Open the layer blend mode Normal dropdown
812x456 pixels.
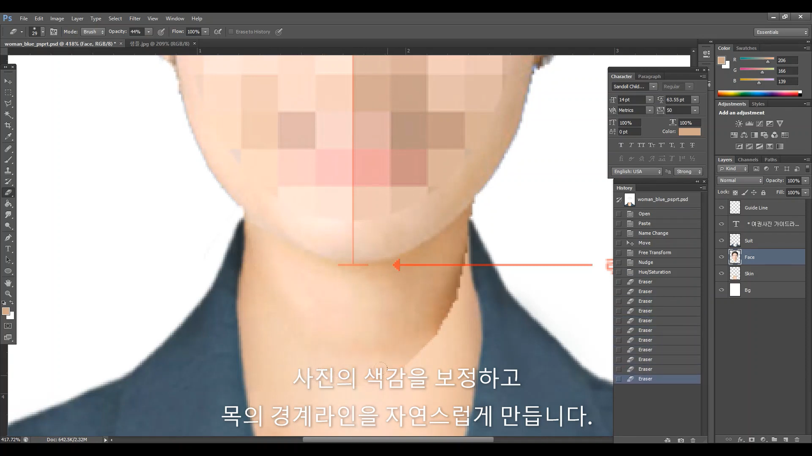point(740,180)
